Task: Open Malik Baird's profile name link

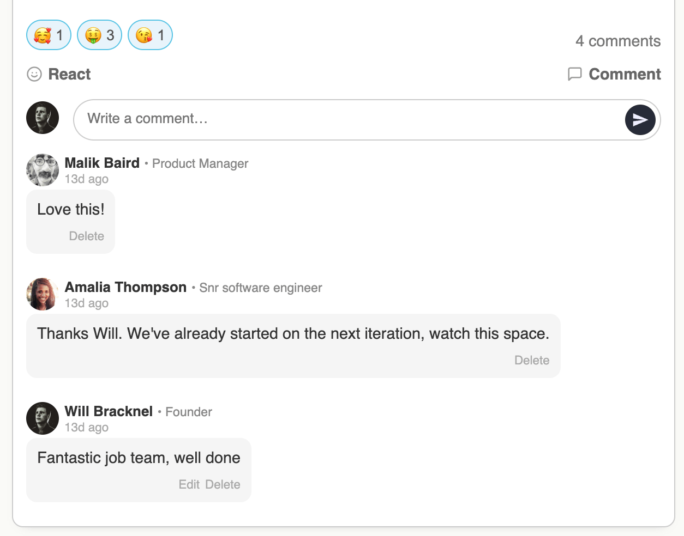Action: click(102, 163)
